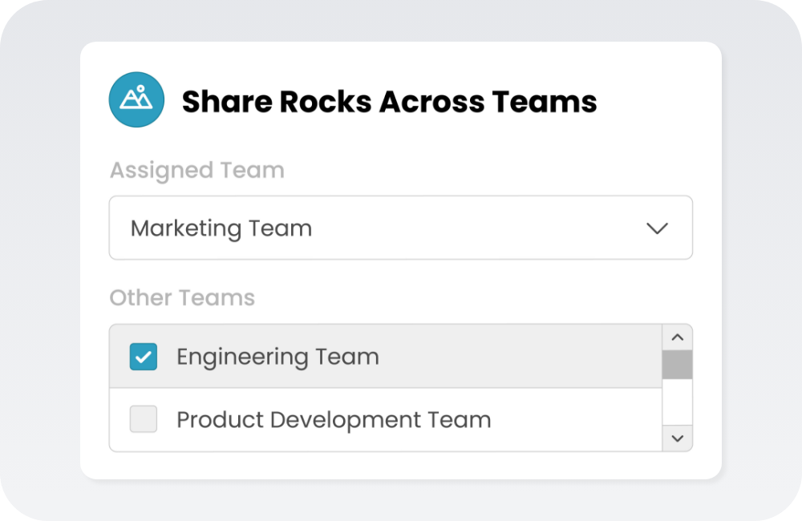Click empty space in Product Development Team row
The image size is (802, 521).
click(x=577, y=419)
